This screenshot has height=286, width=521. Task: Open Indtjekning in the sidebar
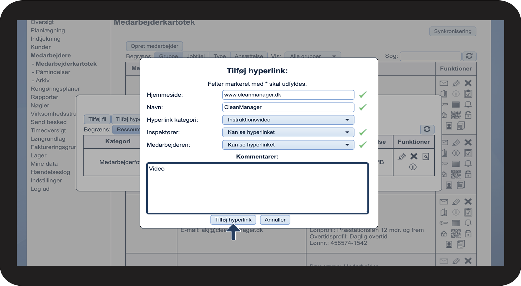[x=45, y=39]
